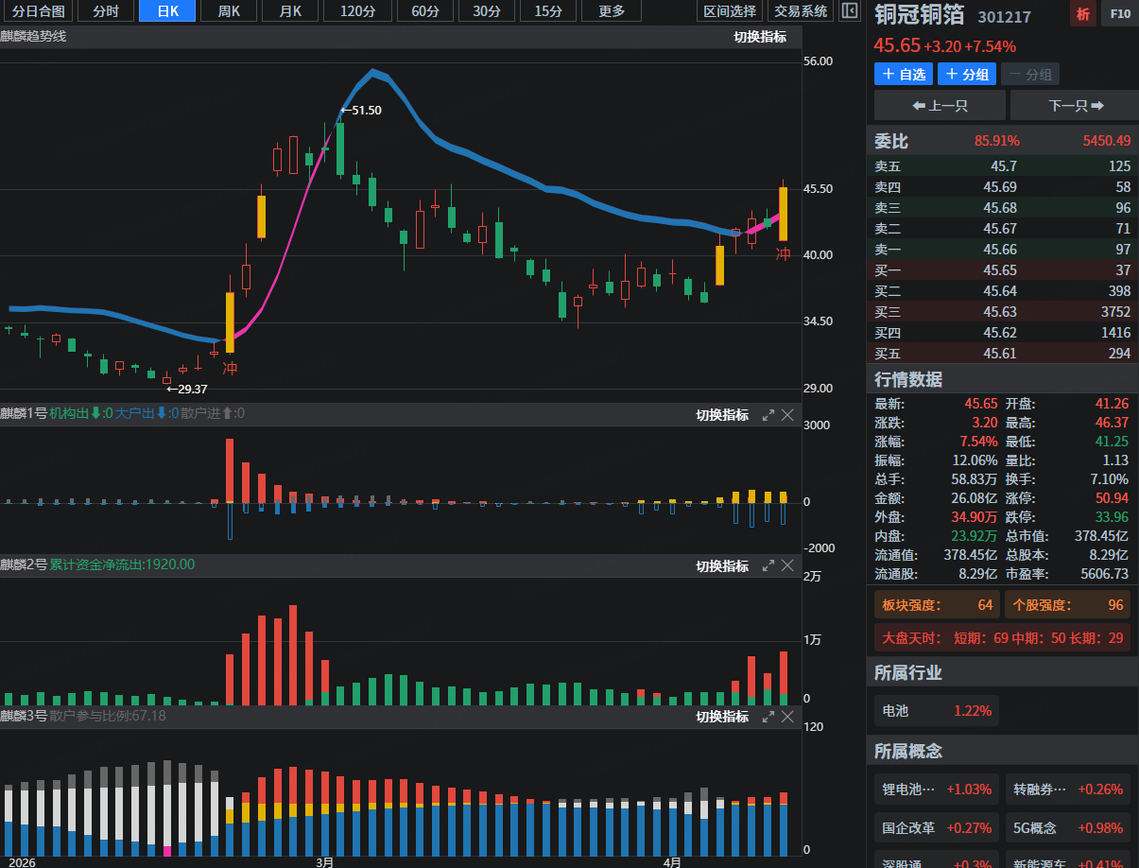Open the 交易系统 trading system
Screen dimensions: 1139x868
coord(800,11)
